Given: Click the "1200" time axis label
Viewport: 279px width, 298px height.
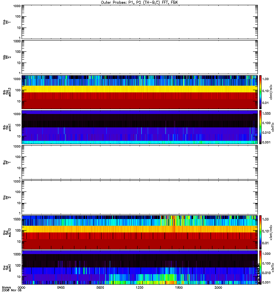Looking at the screenshot, I should 139,288.
